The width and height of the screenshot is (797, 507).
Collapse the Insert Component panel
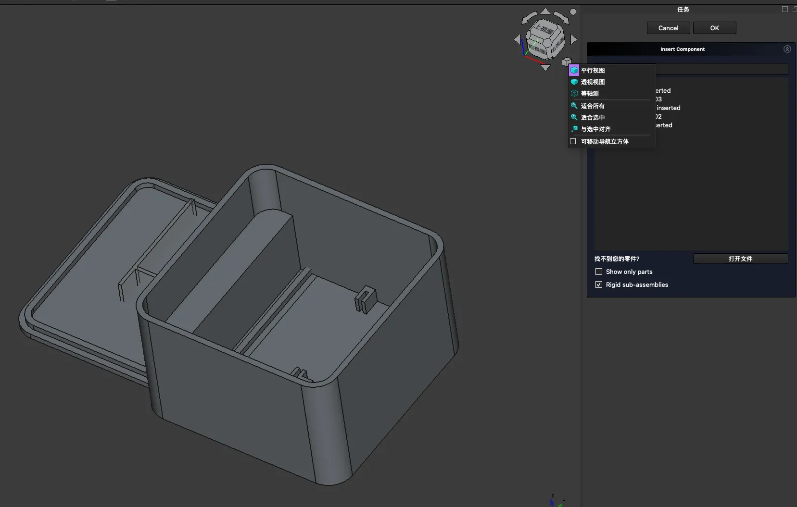(x=787, y=49)
